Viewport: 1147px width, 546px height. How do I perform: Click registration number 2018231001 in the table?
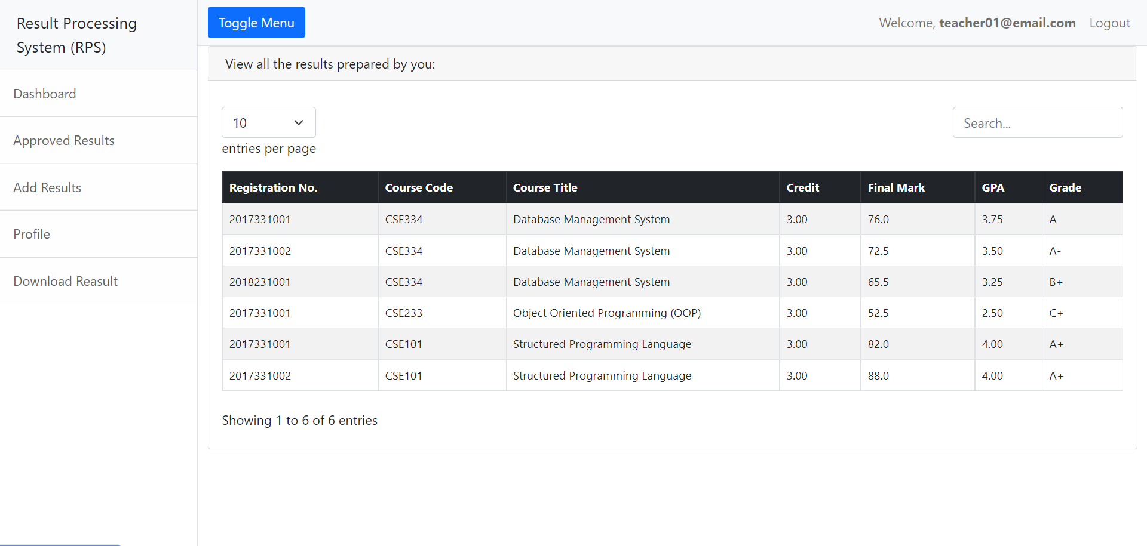(x=260, y=282)
